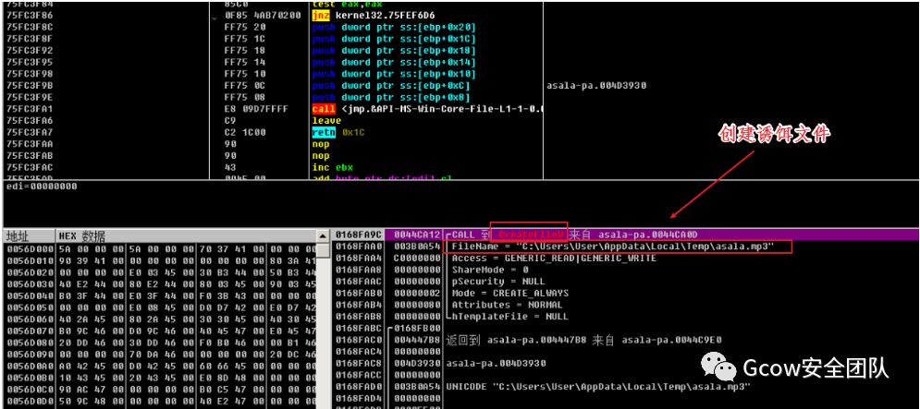The width and height of the screenshot is (920, 409).
Task: Select stack address 0168FABC
Action: (x=359, y=328)
